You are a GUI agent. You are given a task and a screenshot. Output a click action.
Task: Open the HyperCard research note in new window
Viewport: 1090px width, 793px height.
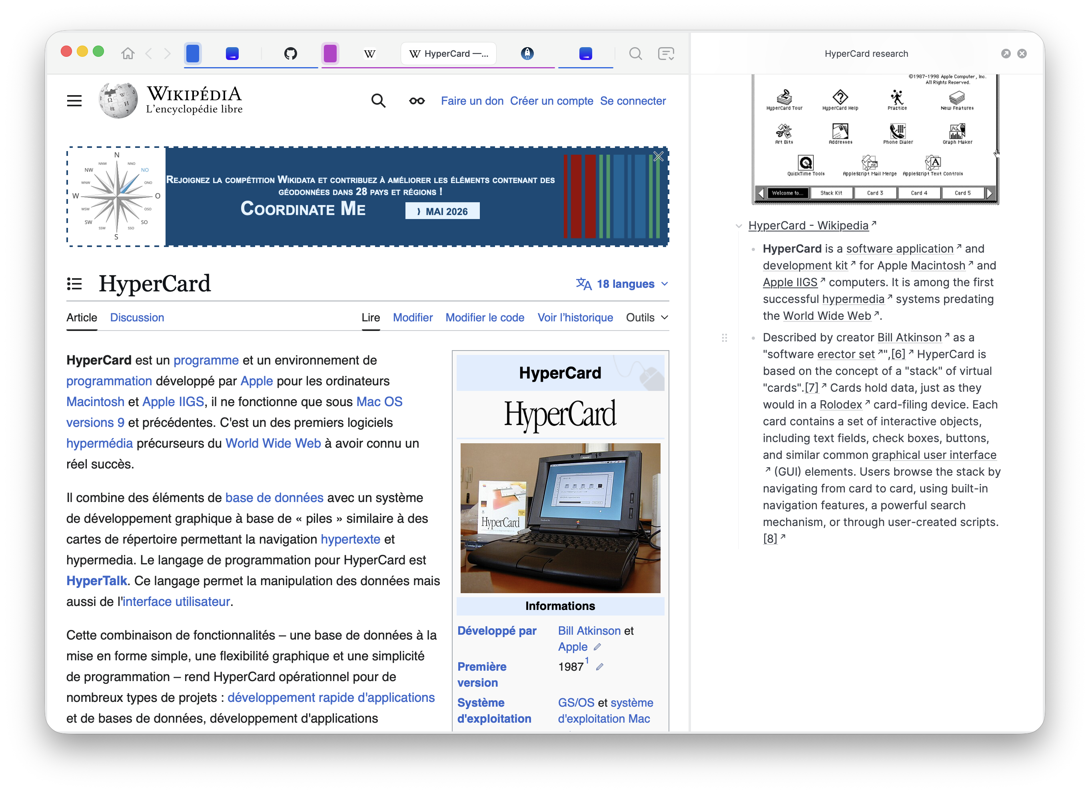(1006, 54)
